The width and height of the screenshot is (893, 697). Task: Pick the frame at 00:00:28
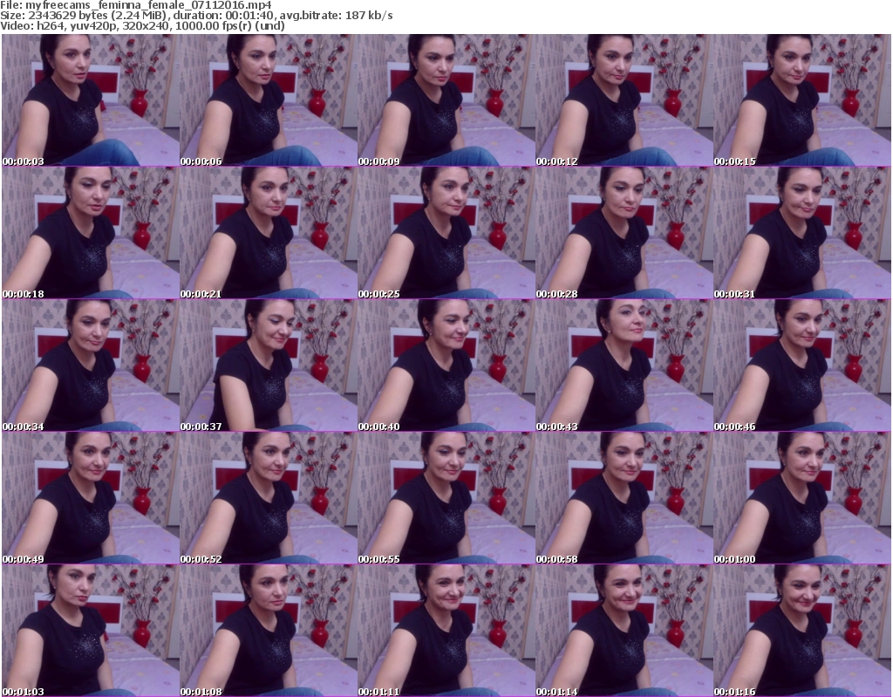click(x=624, y=233)
